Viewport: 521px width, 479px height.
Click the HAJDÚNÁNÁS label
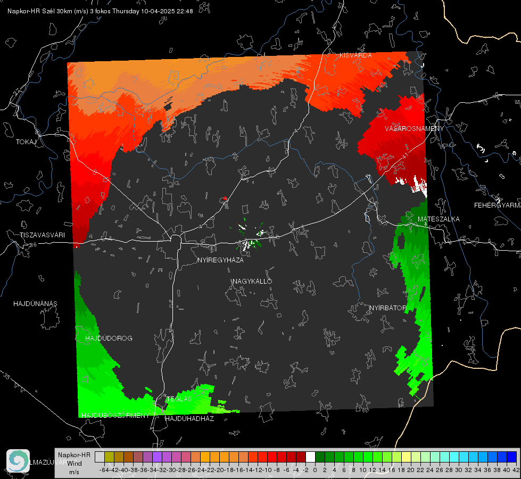pos(35,304)
